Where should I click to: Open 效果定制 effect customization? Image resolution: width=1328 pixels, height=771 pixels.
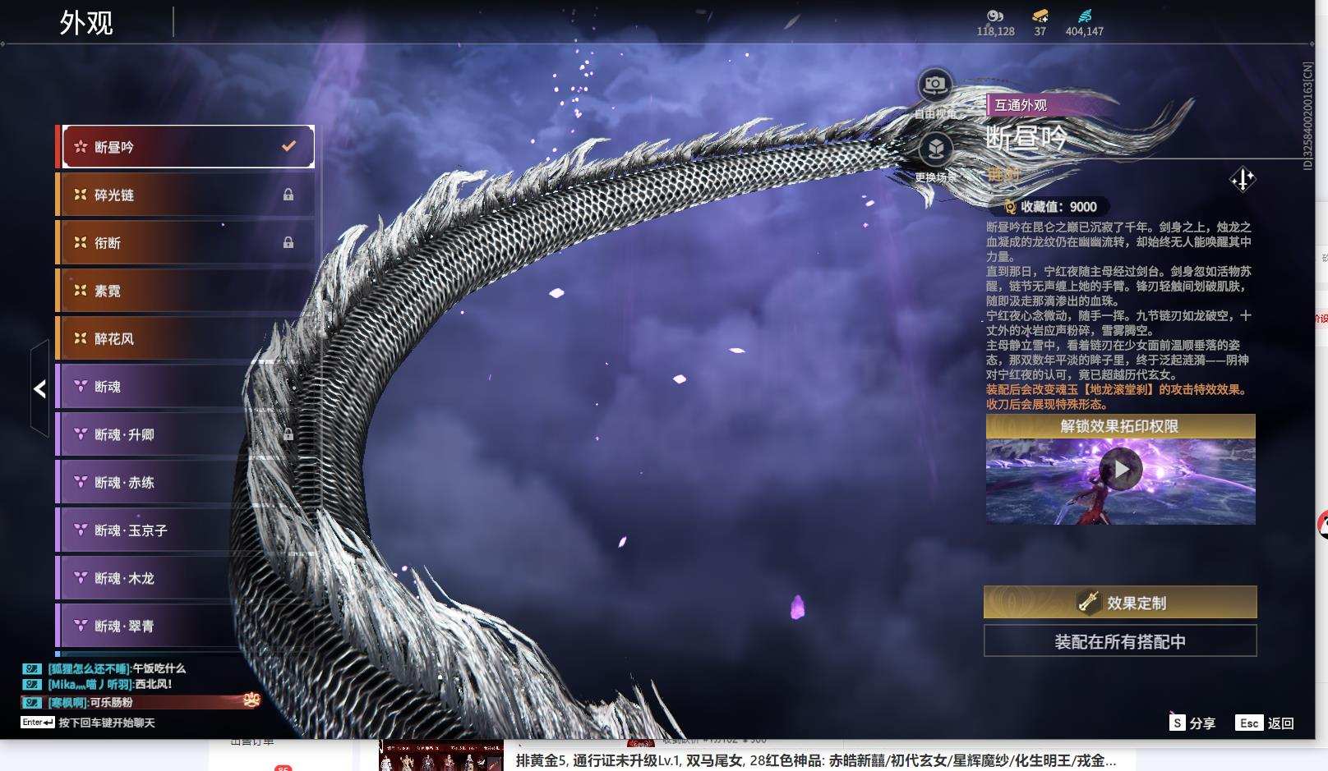(x=1120, y=603)
